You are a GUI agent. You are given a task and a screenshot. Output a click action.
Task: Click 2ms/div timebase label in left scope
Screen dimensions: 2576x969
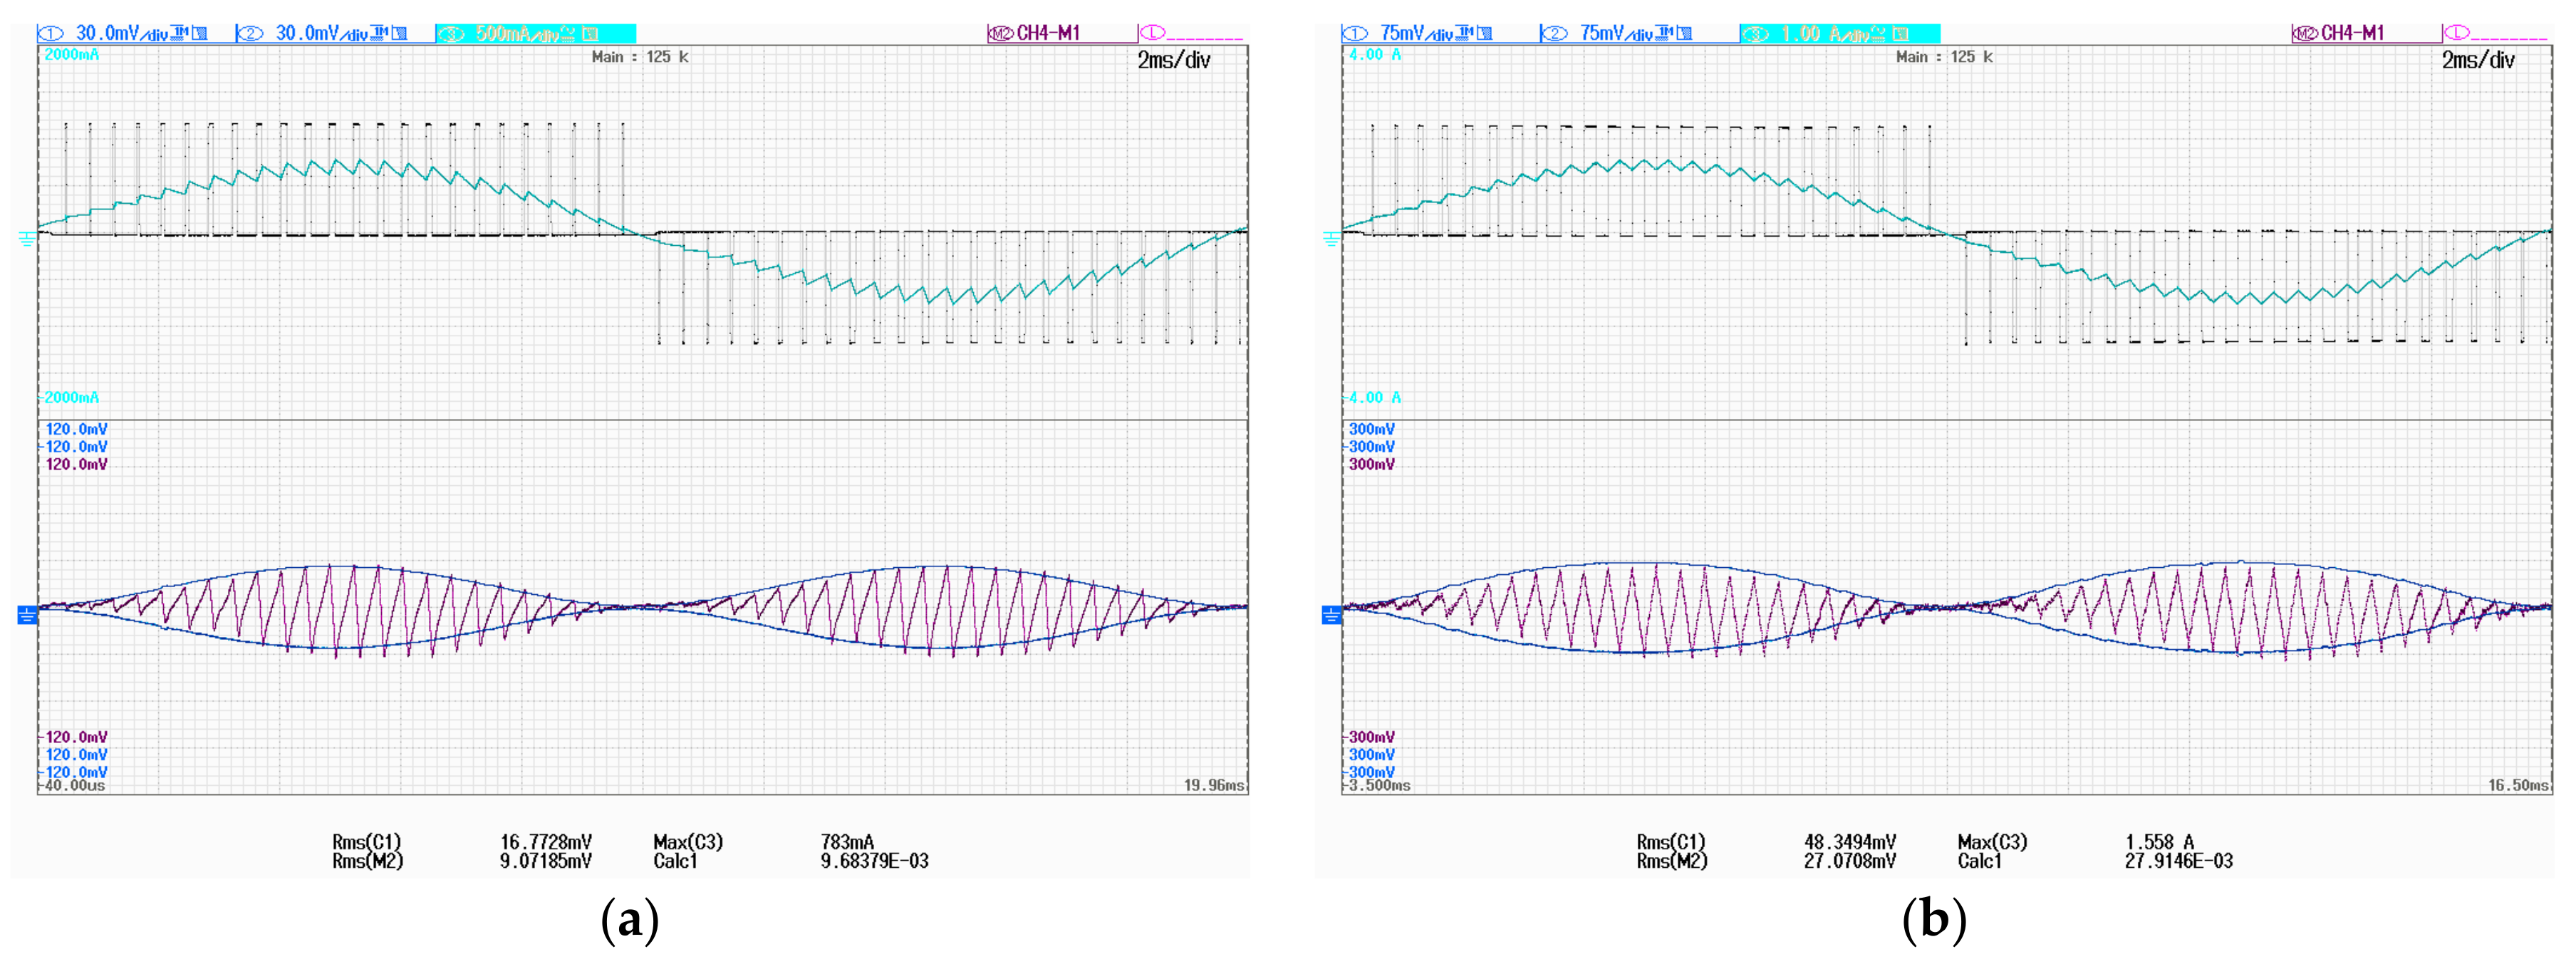click(x=1173, y=60)
